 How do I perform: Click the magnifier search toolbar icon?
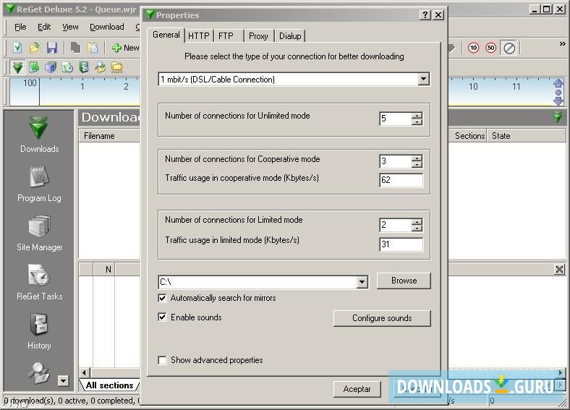pyautogui.click(x=101, y=67)
